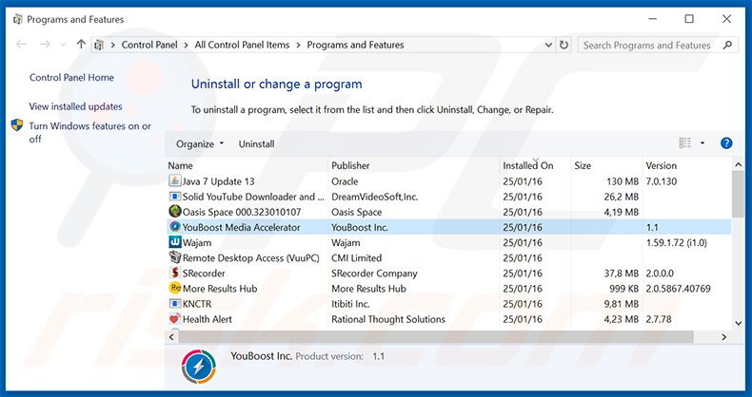
Task: Click the large YouBoost logo in details pane
Action: click(199, 367)
